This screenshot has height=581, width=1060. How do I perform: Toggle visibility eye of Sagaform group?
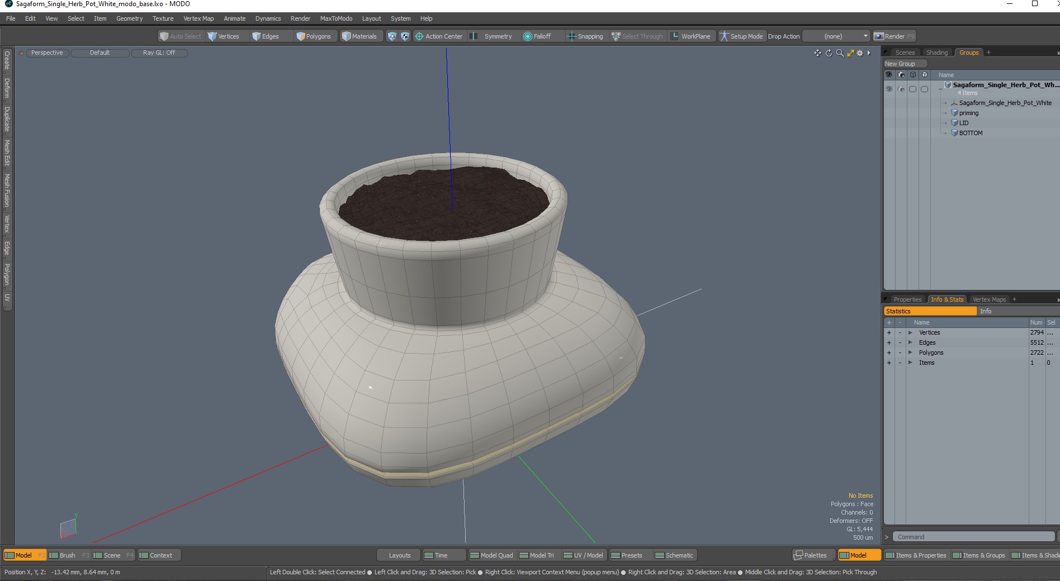889,89
